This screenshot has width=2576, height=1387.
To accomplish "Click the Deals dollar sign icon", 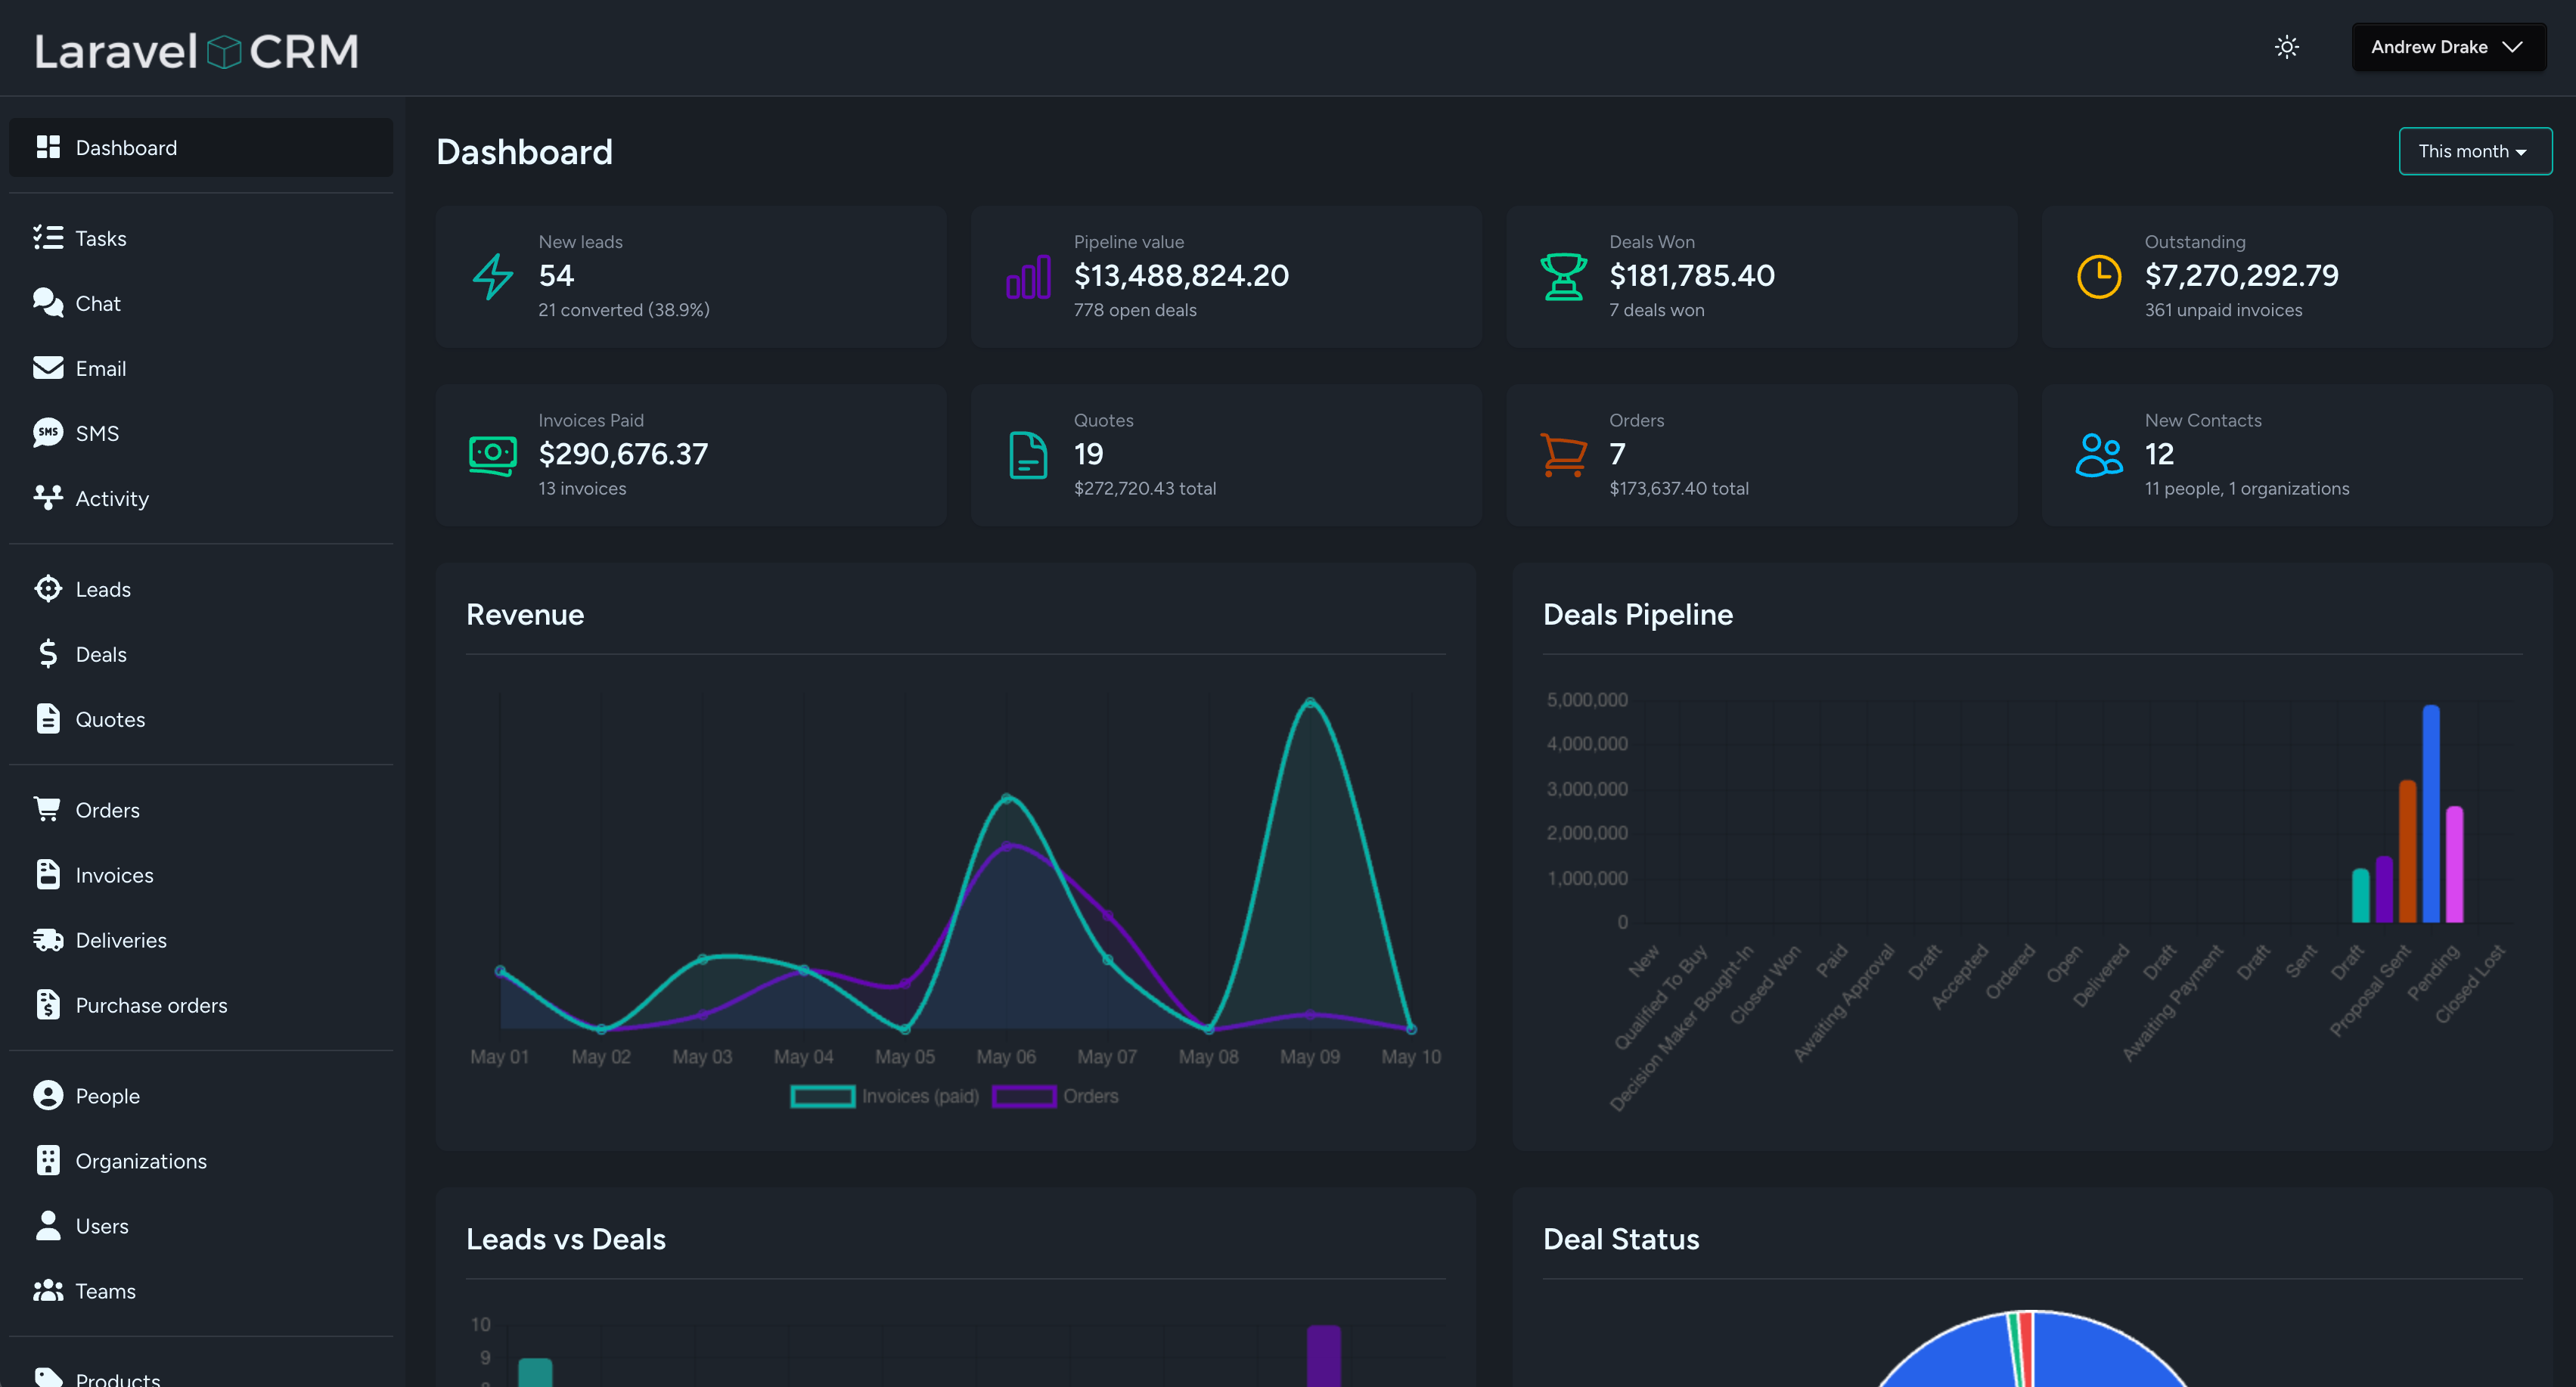I will (48, 653).
